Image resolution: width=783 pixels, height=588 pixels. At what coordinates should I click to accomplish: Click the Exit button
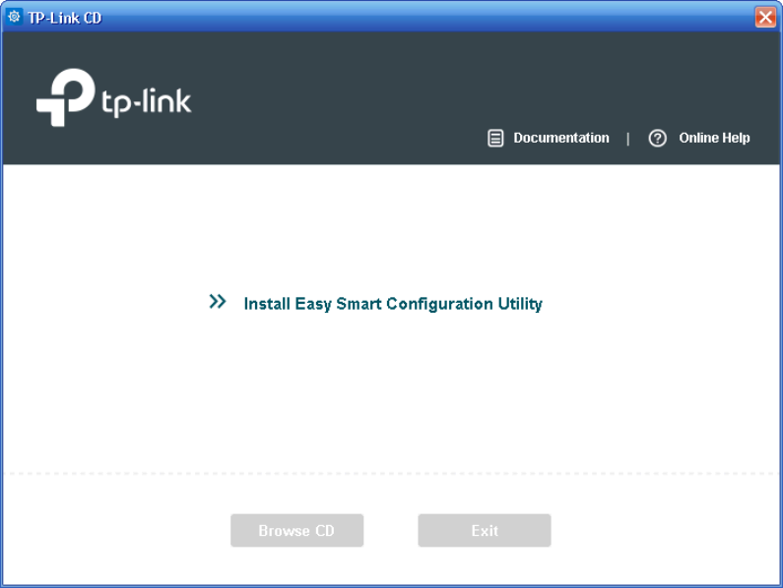[485, 530]
